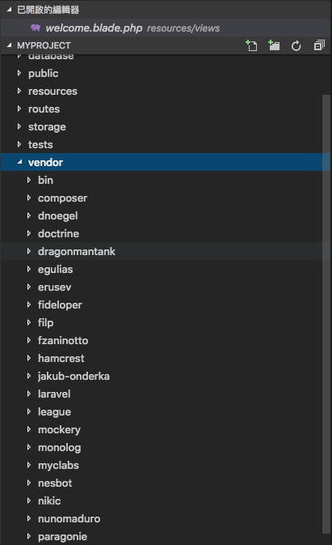
Task: Select the storage folder
Action: (165, 126)
